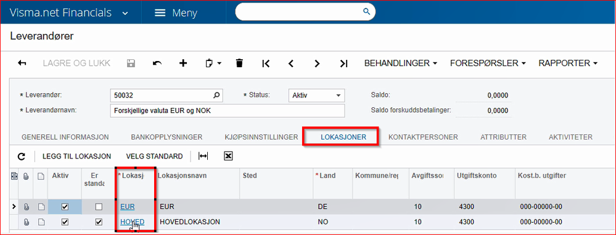The image size is (616, 235).
Task: Sort by Lokasjonsnavn column header
Action: [x=183, y=176]
